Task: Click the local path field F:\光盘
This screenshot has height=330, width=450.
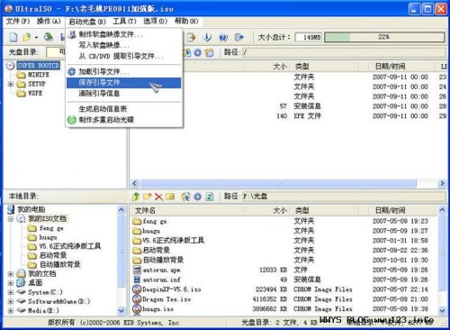Action: pyautogui.click(x=344, y=197)
